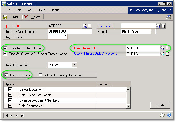The image size is (176, 122).
Task: Click the Delete button label
Action: point(36,17)
